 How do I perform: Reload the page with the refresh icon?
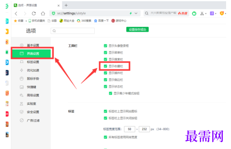click(x=34, y=13)
